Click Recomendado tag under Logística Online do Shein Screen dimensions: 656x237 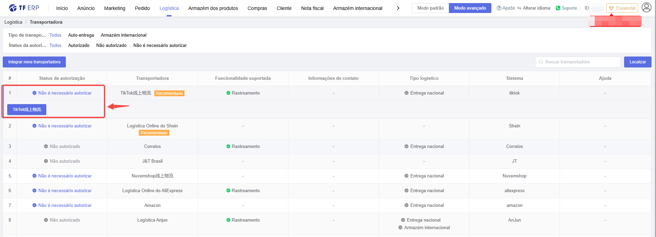[x=154, y=133]
